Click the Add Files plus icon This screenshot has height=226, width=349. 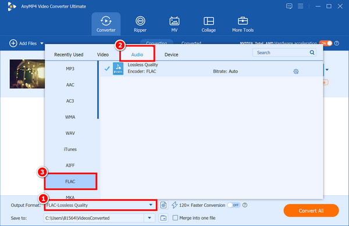13,44
